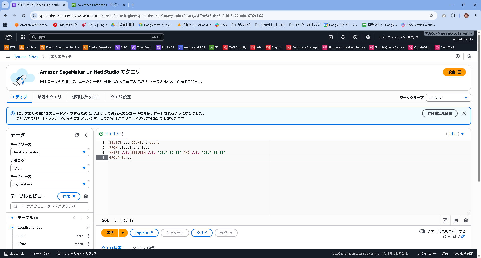
Task: Select the クエリ 3 query tab
Action: click(x=112, y=134)
